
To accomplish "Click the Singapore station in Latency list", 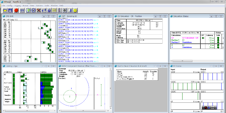I will [x=7, y=99].
